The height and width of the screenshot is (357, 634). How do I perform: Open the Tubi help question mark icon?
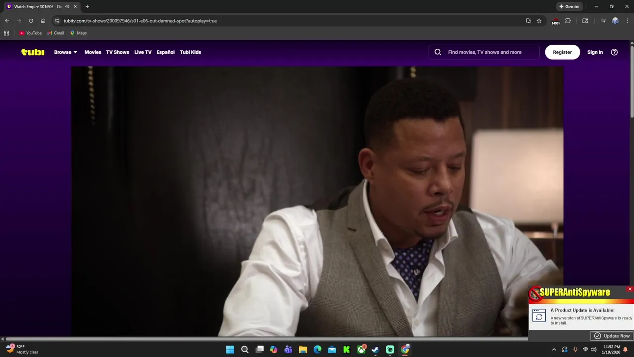[614, 52]
